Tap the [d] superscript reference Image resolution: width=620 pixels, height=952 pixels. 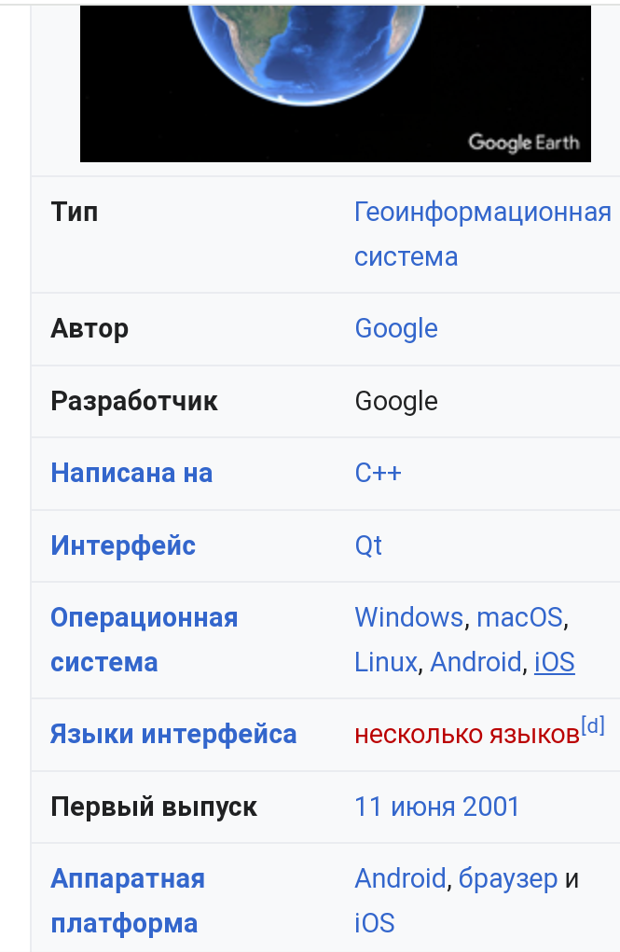(593, 725)
